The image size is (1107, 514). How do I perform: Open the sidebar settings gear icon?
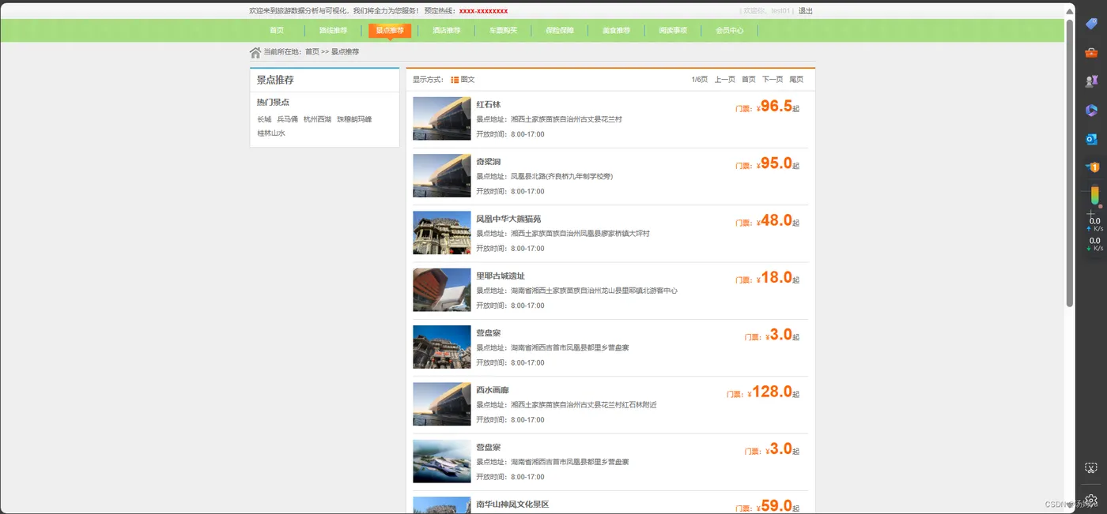click(x=1091, y=501)
